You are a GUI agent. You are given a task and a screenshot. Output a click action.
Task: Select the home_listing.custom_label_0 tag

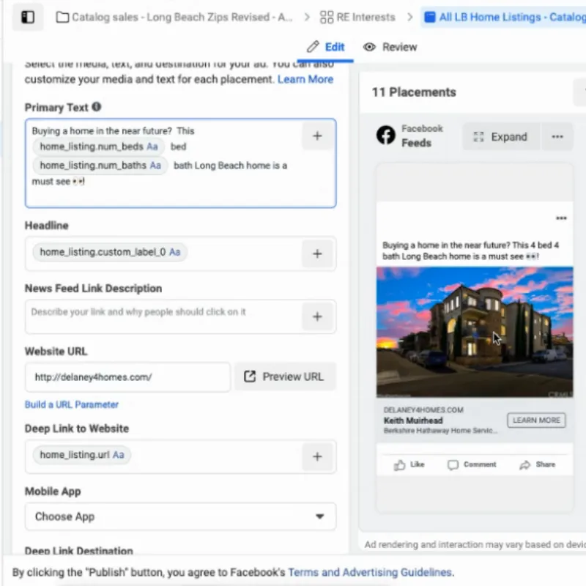[x=110, y=252]
